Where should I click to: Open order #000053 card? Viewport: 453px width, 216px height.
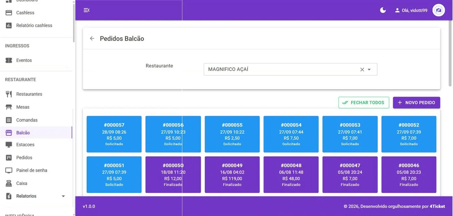pyautogui.click(x=350, y=134)
